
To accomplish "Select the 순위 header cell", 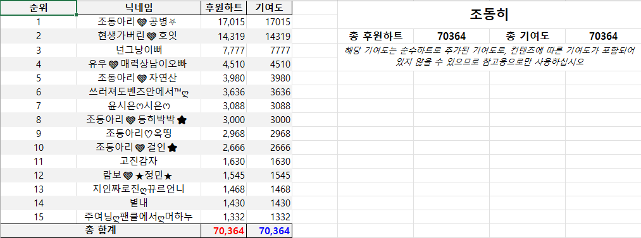I will click(39, 8).
